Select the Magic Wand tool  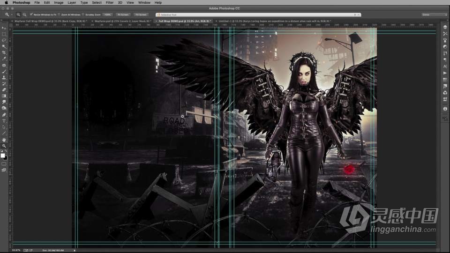pyautogui.click(x=4, y=46)
